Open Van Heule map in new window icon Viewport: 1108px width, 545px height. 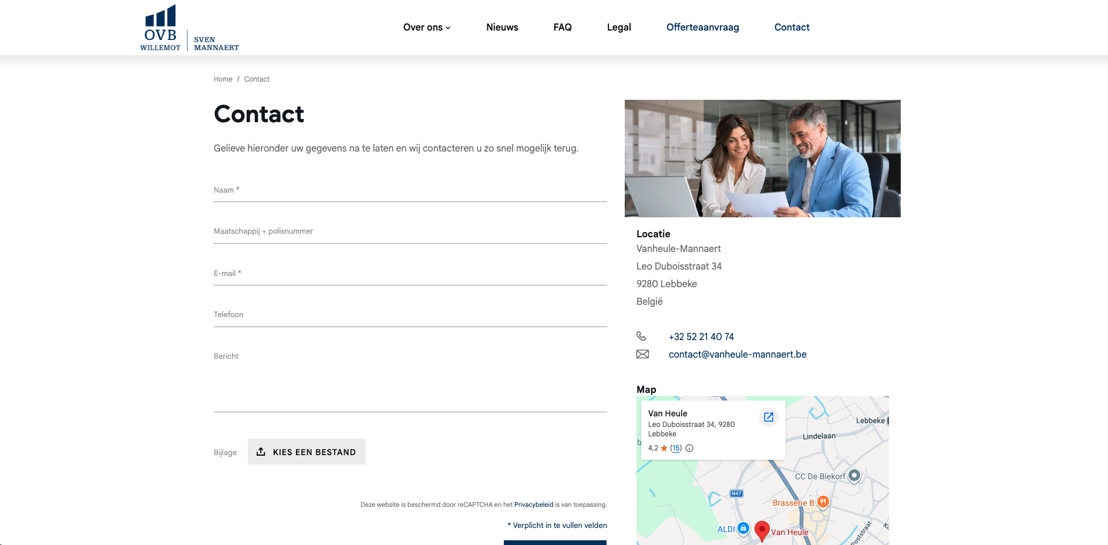[x=769, y=417]
